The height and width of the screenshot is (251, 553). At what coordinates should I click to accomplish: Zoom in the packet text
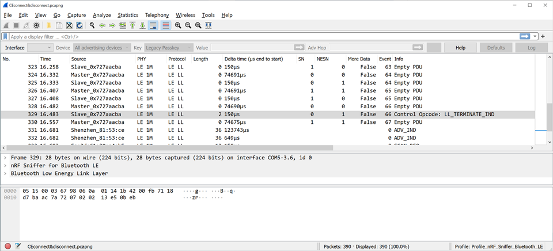click(x=178, y=25)
